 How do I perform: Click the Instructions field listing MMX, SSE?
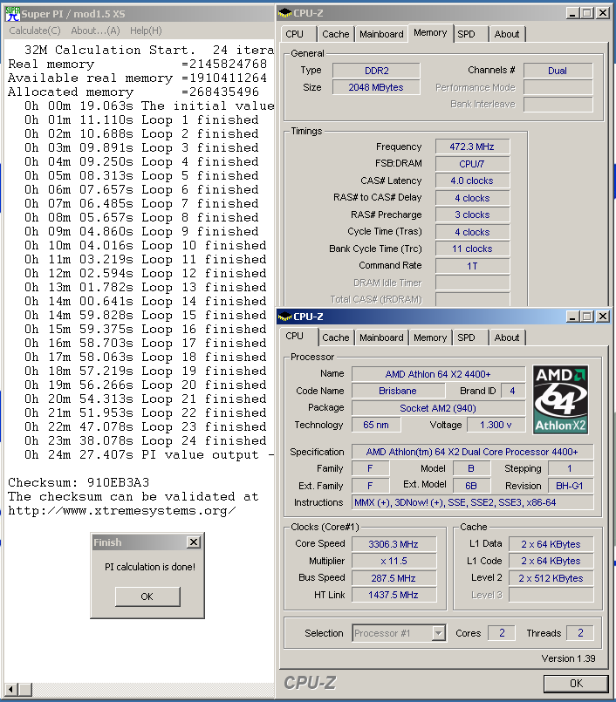pyautogui.click(x=472, y=502)
